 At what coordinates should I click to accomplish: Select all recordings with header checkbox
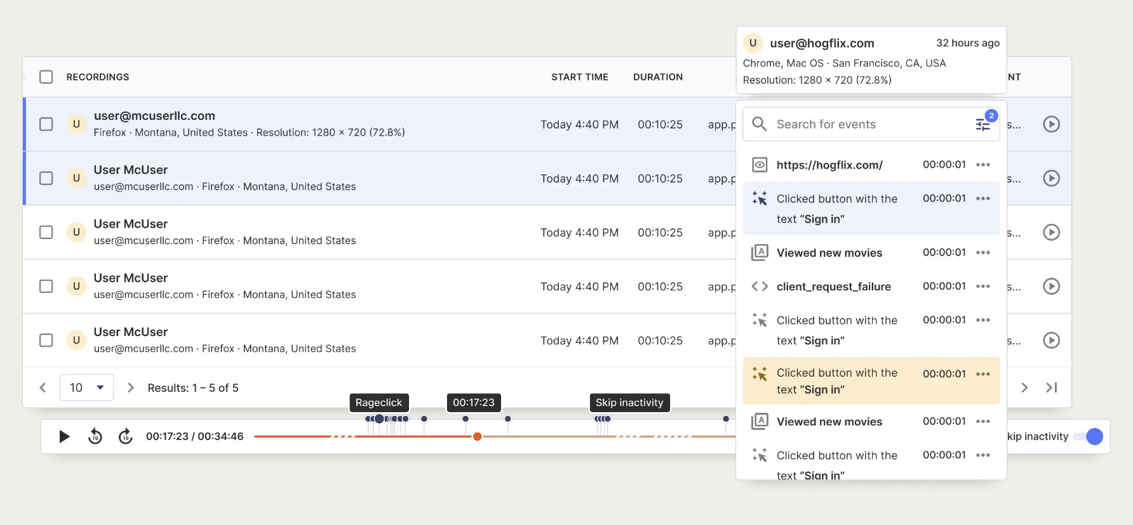[x=46, y=77]
